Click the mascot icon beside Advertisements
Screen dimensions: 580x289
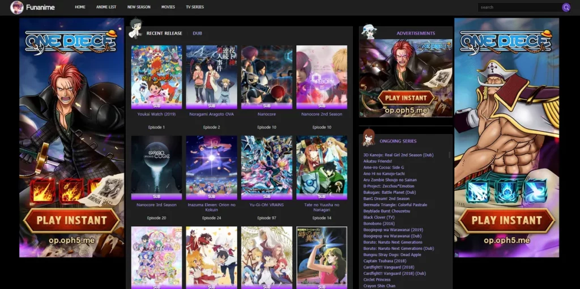[369, 32]
